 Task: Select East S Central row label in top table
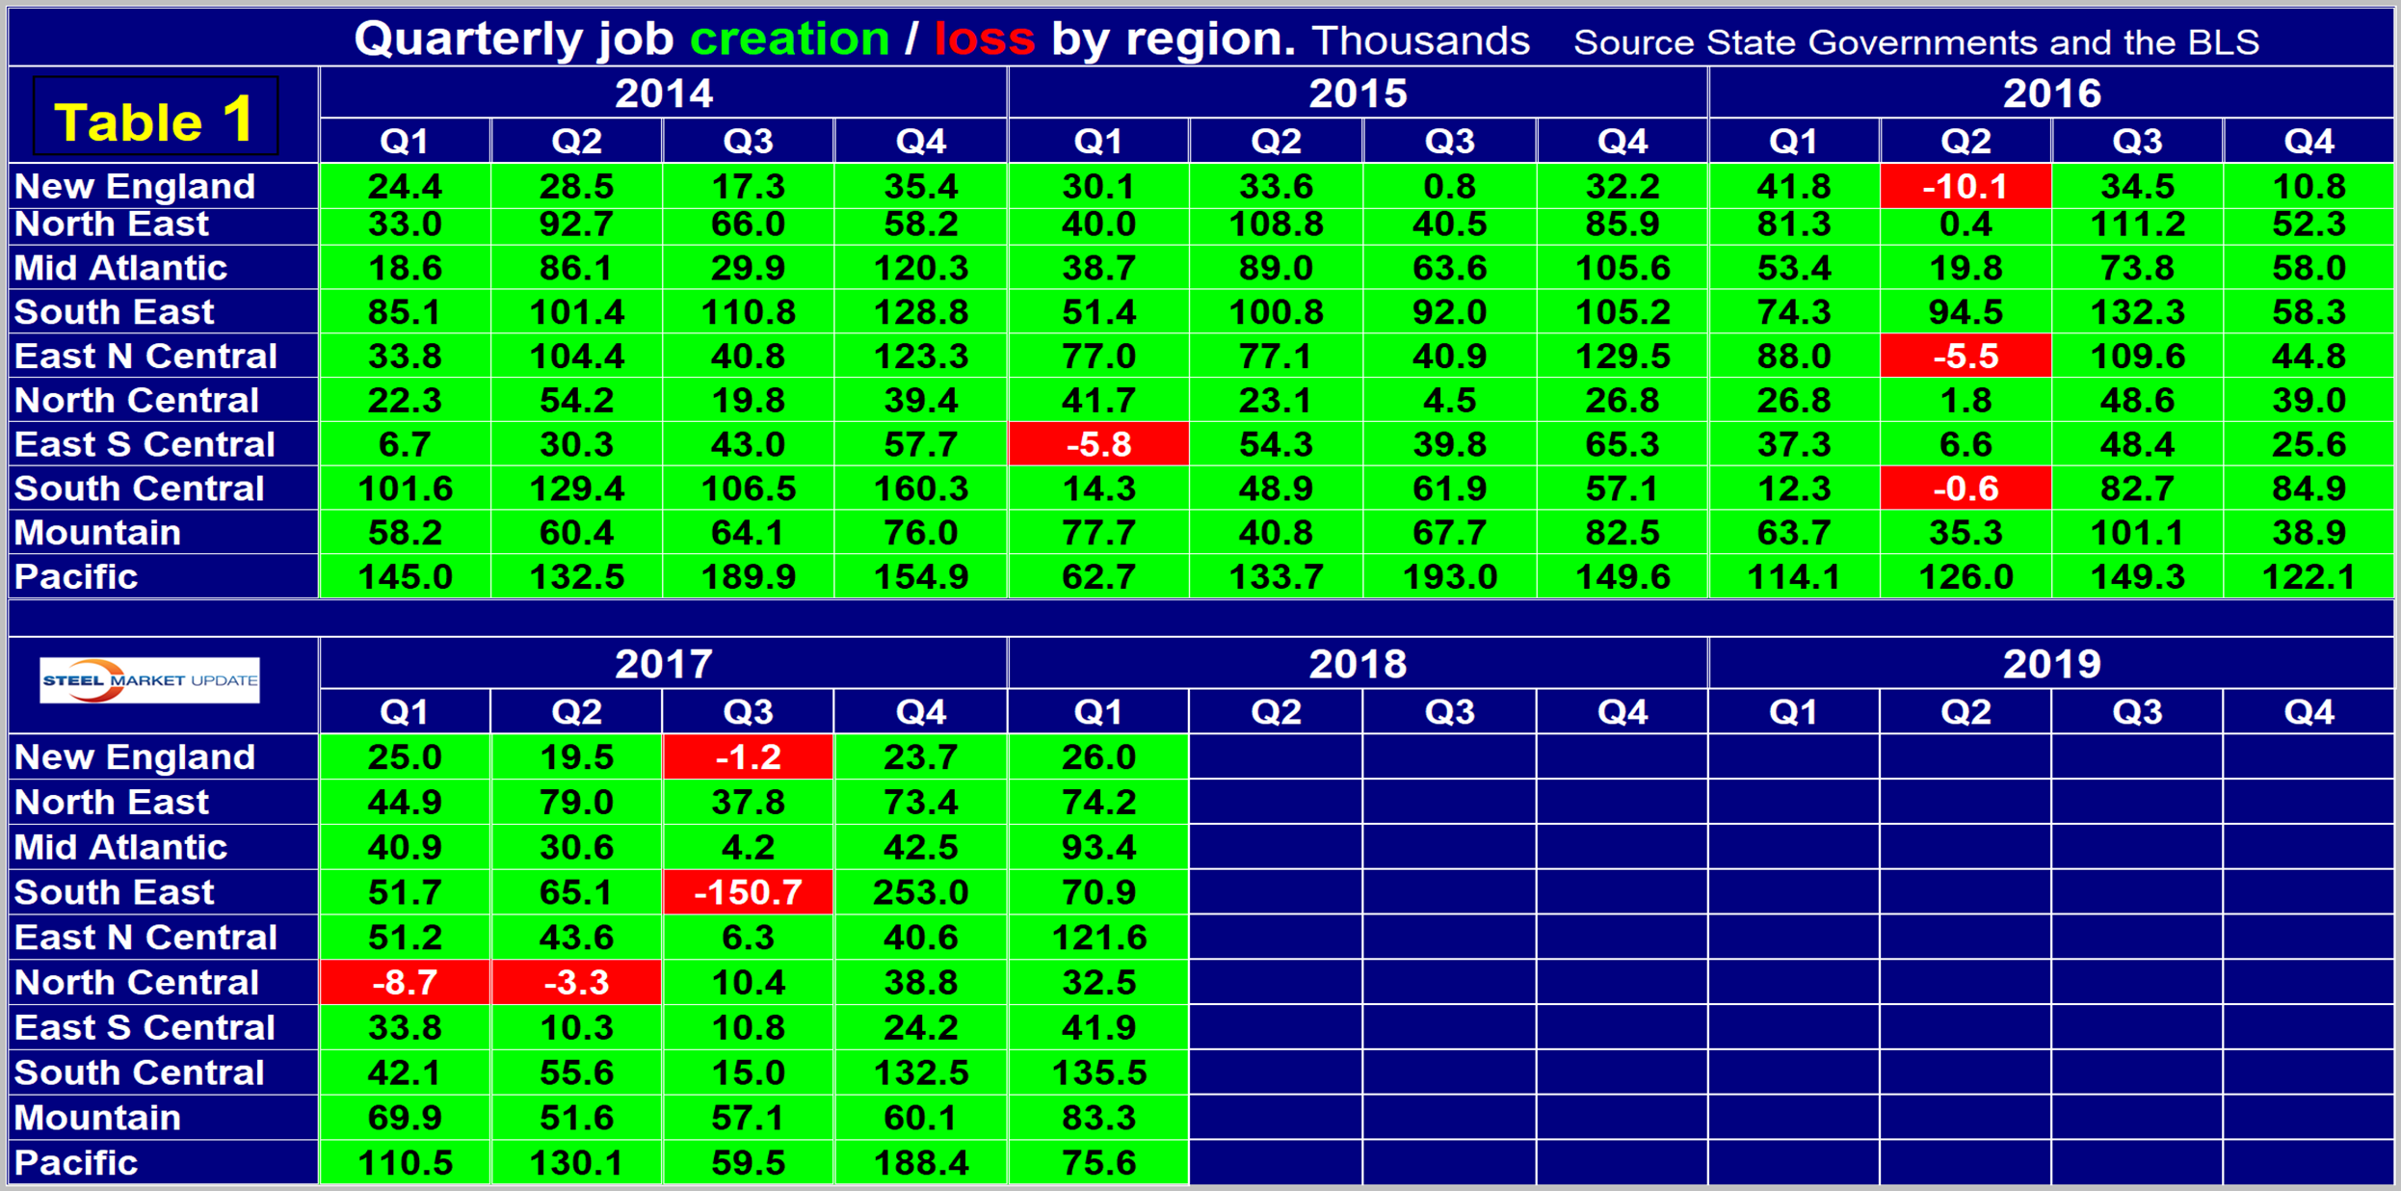(145, 444)
